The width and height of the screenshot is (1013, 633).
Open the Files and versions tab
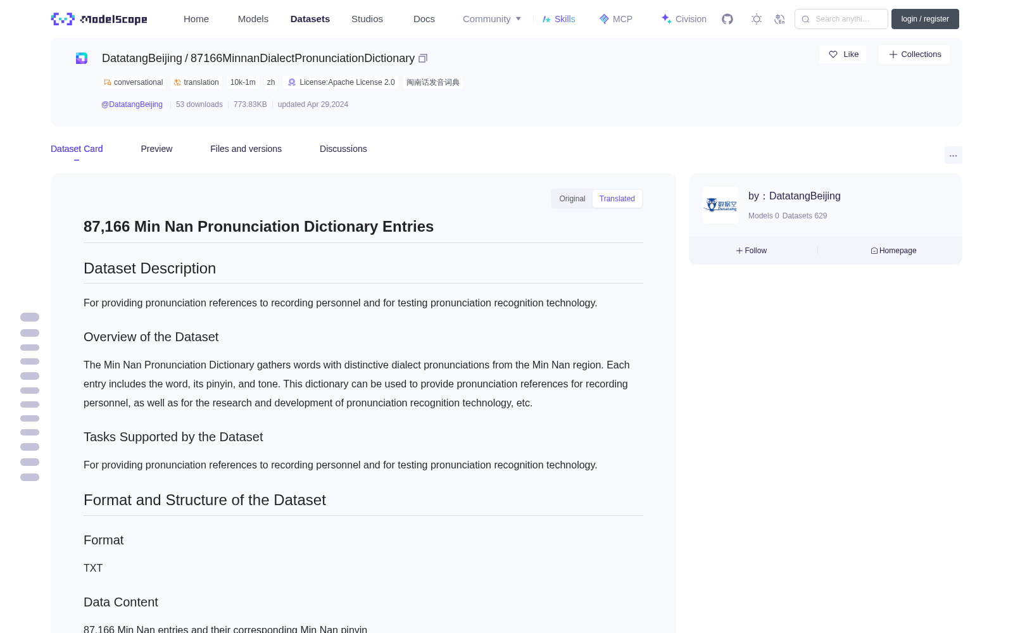click(246, 149)
